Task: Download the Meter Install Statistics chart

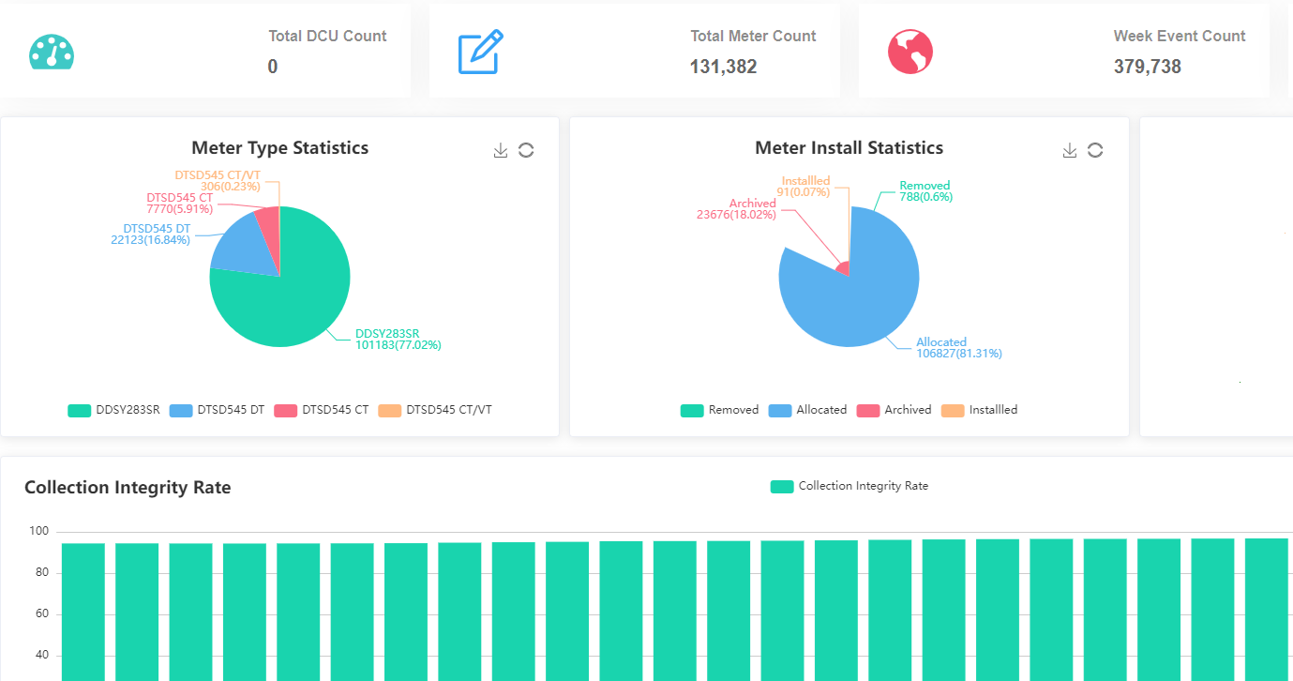Action: (x=1070, y=150)
